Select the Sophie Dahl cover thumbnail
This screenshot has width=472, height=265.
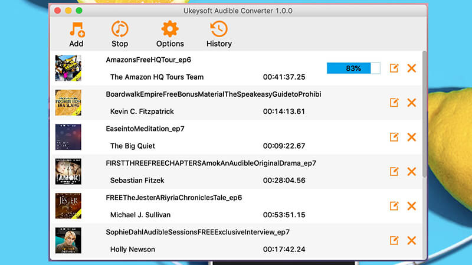click(x=68, y=240)
